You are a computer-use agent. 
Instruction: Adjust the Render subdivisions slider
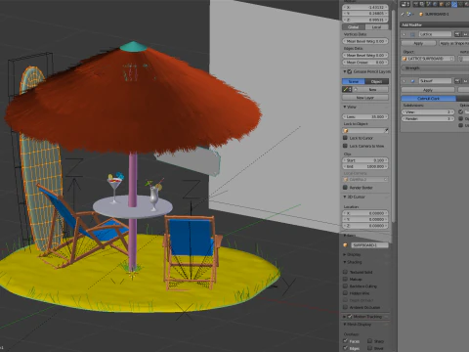point(428,119)
